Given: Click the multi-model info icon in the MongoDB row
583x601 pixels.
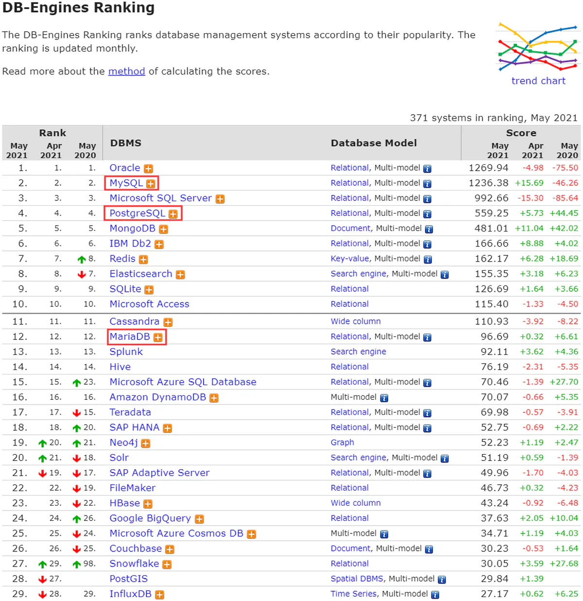Looking at the screenshot, I should click(x=429, y=229).
